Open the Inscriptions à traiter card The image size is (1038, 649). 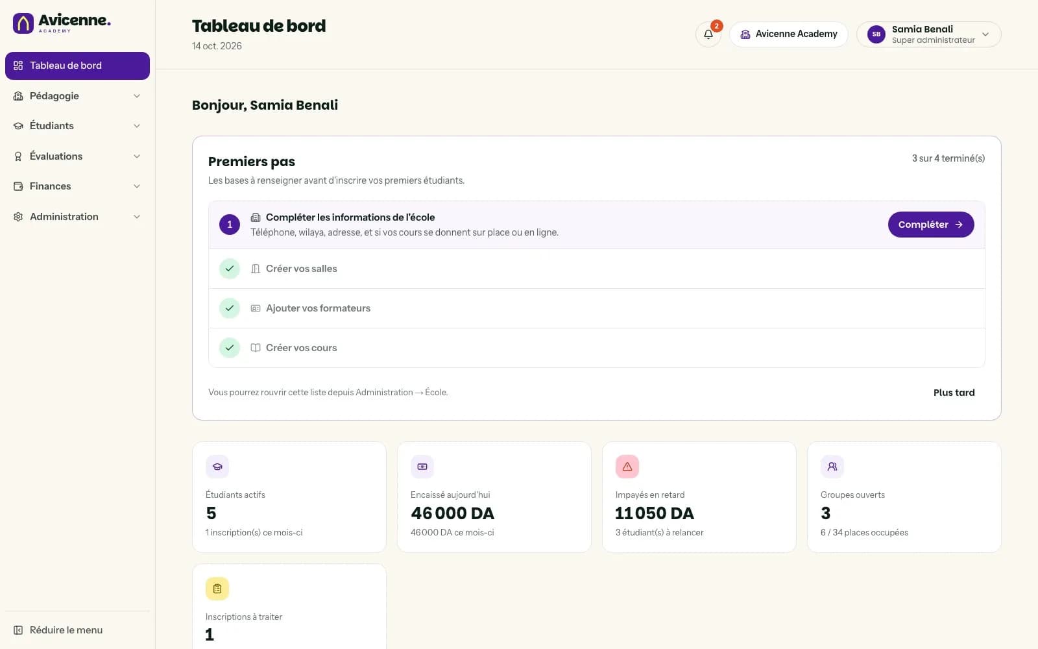click(289, 607)
